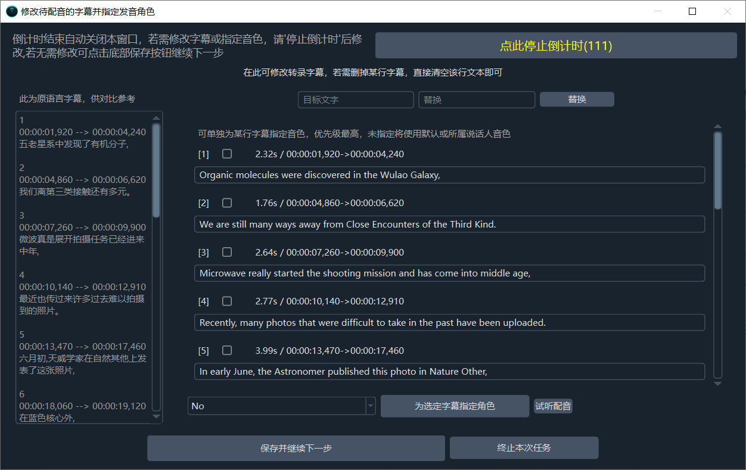
Task: Click 保存并继续下一步 save and continue
Action: 296,448
